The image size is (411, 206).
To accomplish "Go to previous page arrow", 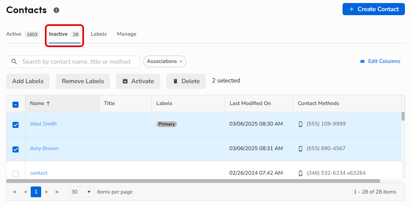I will click(x=25, y=192).
